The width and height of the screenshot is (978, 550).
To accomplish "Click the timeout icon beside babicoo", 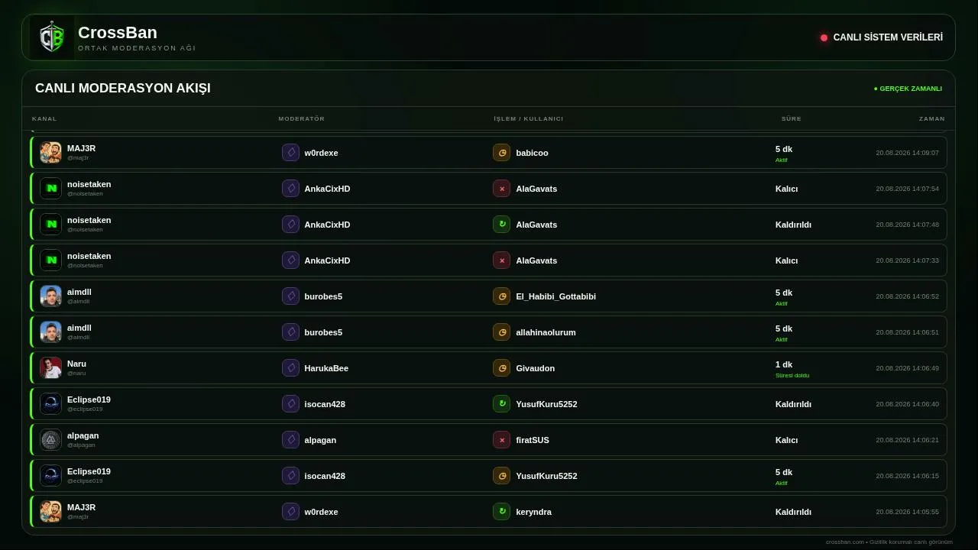I will coord(501,153).
